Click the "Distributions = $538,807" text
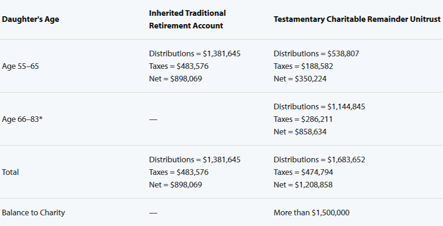This screenshot has width=443, height=226. 316,53
